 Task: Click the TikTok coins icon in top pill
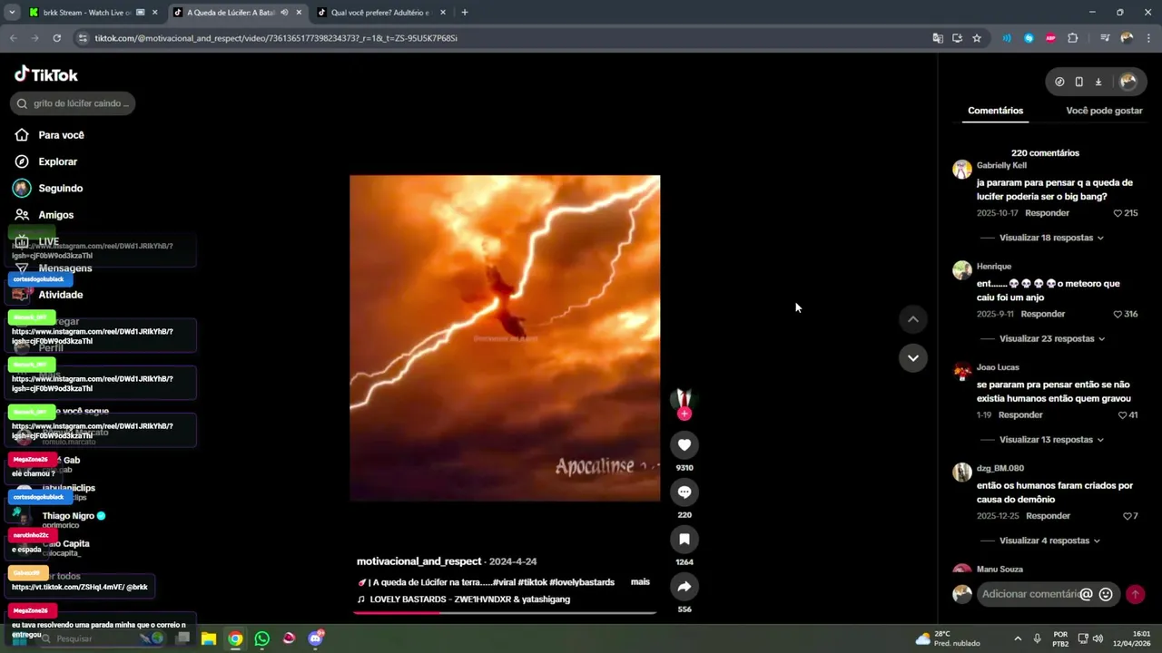(x=1059, y=82)
